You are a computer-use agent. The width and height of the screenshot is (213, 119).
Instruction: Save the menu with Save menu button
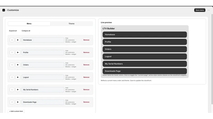(200, 10)
